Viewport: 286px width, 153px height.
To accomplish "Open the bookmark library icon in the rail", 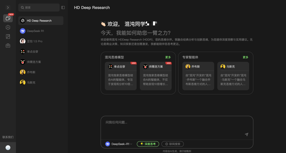I will coord(8,36).
